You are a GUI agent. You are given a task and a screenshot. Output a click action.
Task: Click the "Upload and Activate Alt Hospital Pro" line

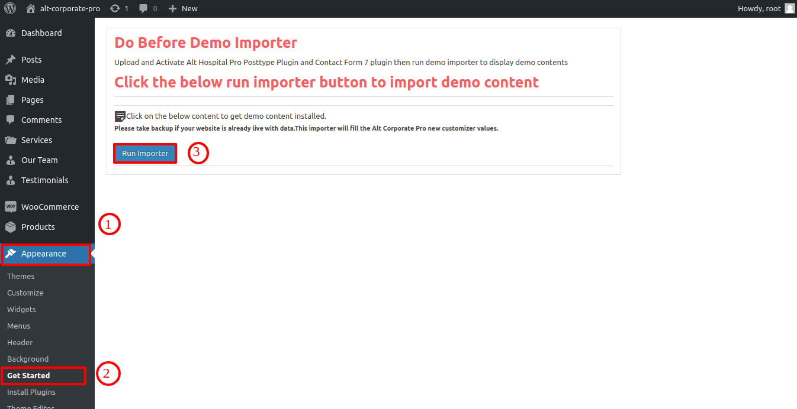(341, 63)
